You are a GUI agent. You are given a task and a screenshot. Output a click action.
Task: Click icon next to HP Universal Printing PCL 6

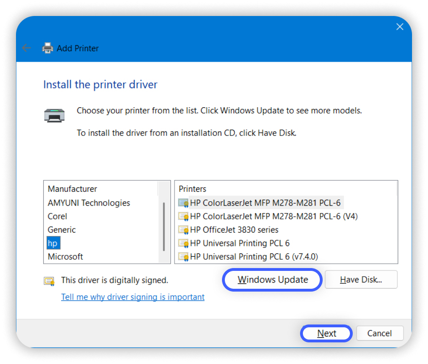coord(183,243)
